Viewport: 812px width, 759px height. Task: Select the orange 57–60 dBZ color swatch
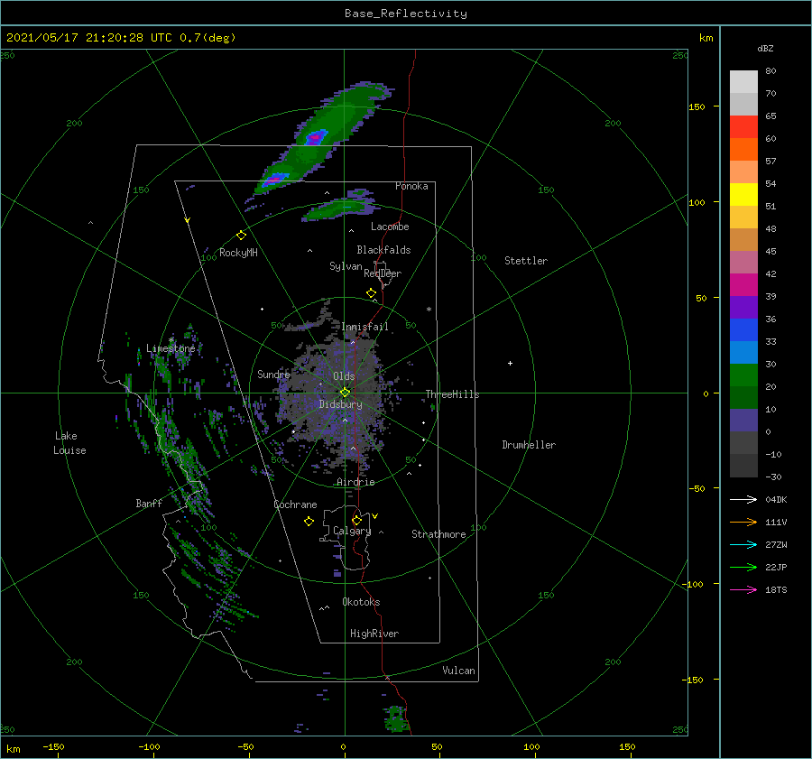743,149
